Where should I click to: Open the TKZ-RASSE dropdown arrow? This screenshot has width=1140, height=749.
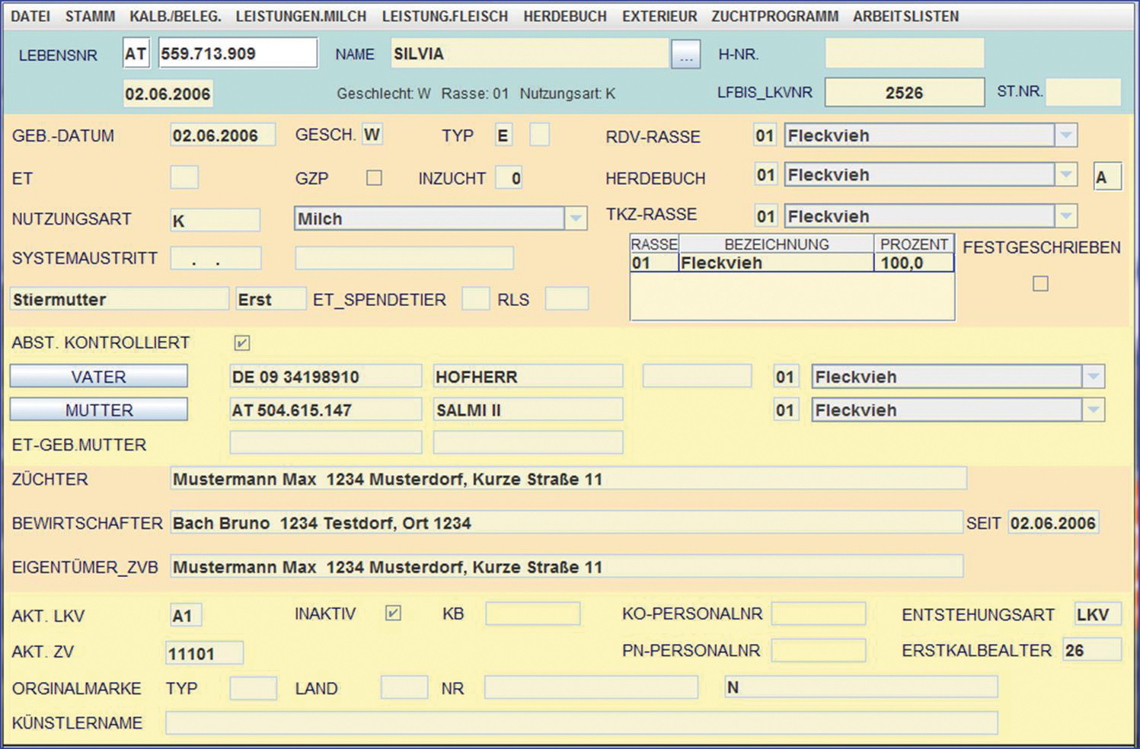[x=1066, y=217]
